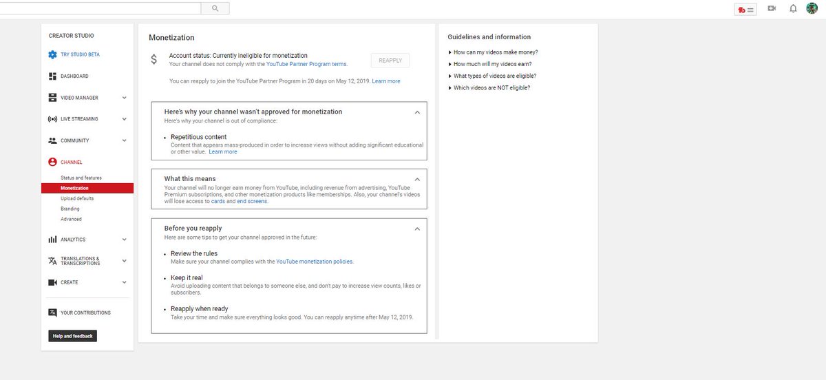Expand the Video Manager section chevron
826x380 pixels.
(x=124, y=98)
